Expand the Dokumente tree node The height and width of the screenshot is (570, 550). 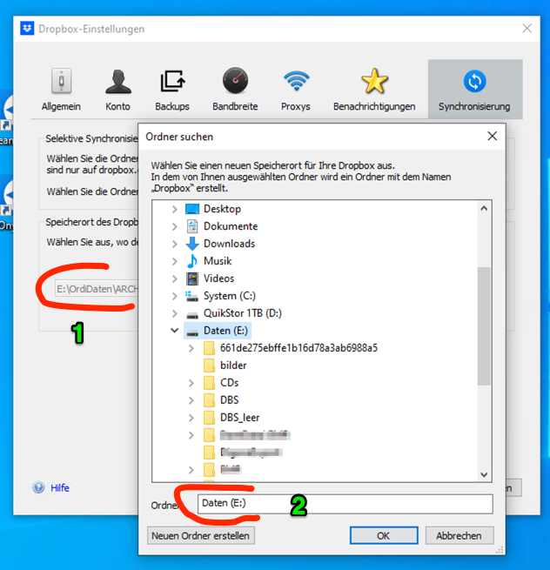(175, 226)
